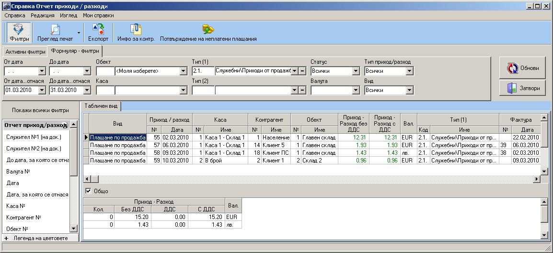Toggle the Общо checkbox
553x253 pixels.
(x=89, y=191)
